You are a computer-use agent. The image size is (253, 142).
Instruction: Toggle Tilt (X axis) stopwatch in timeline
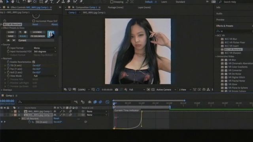[x=29, y=122]
